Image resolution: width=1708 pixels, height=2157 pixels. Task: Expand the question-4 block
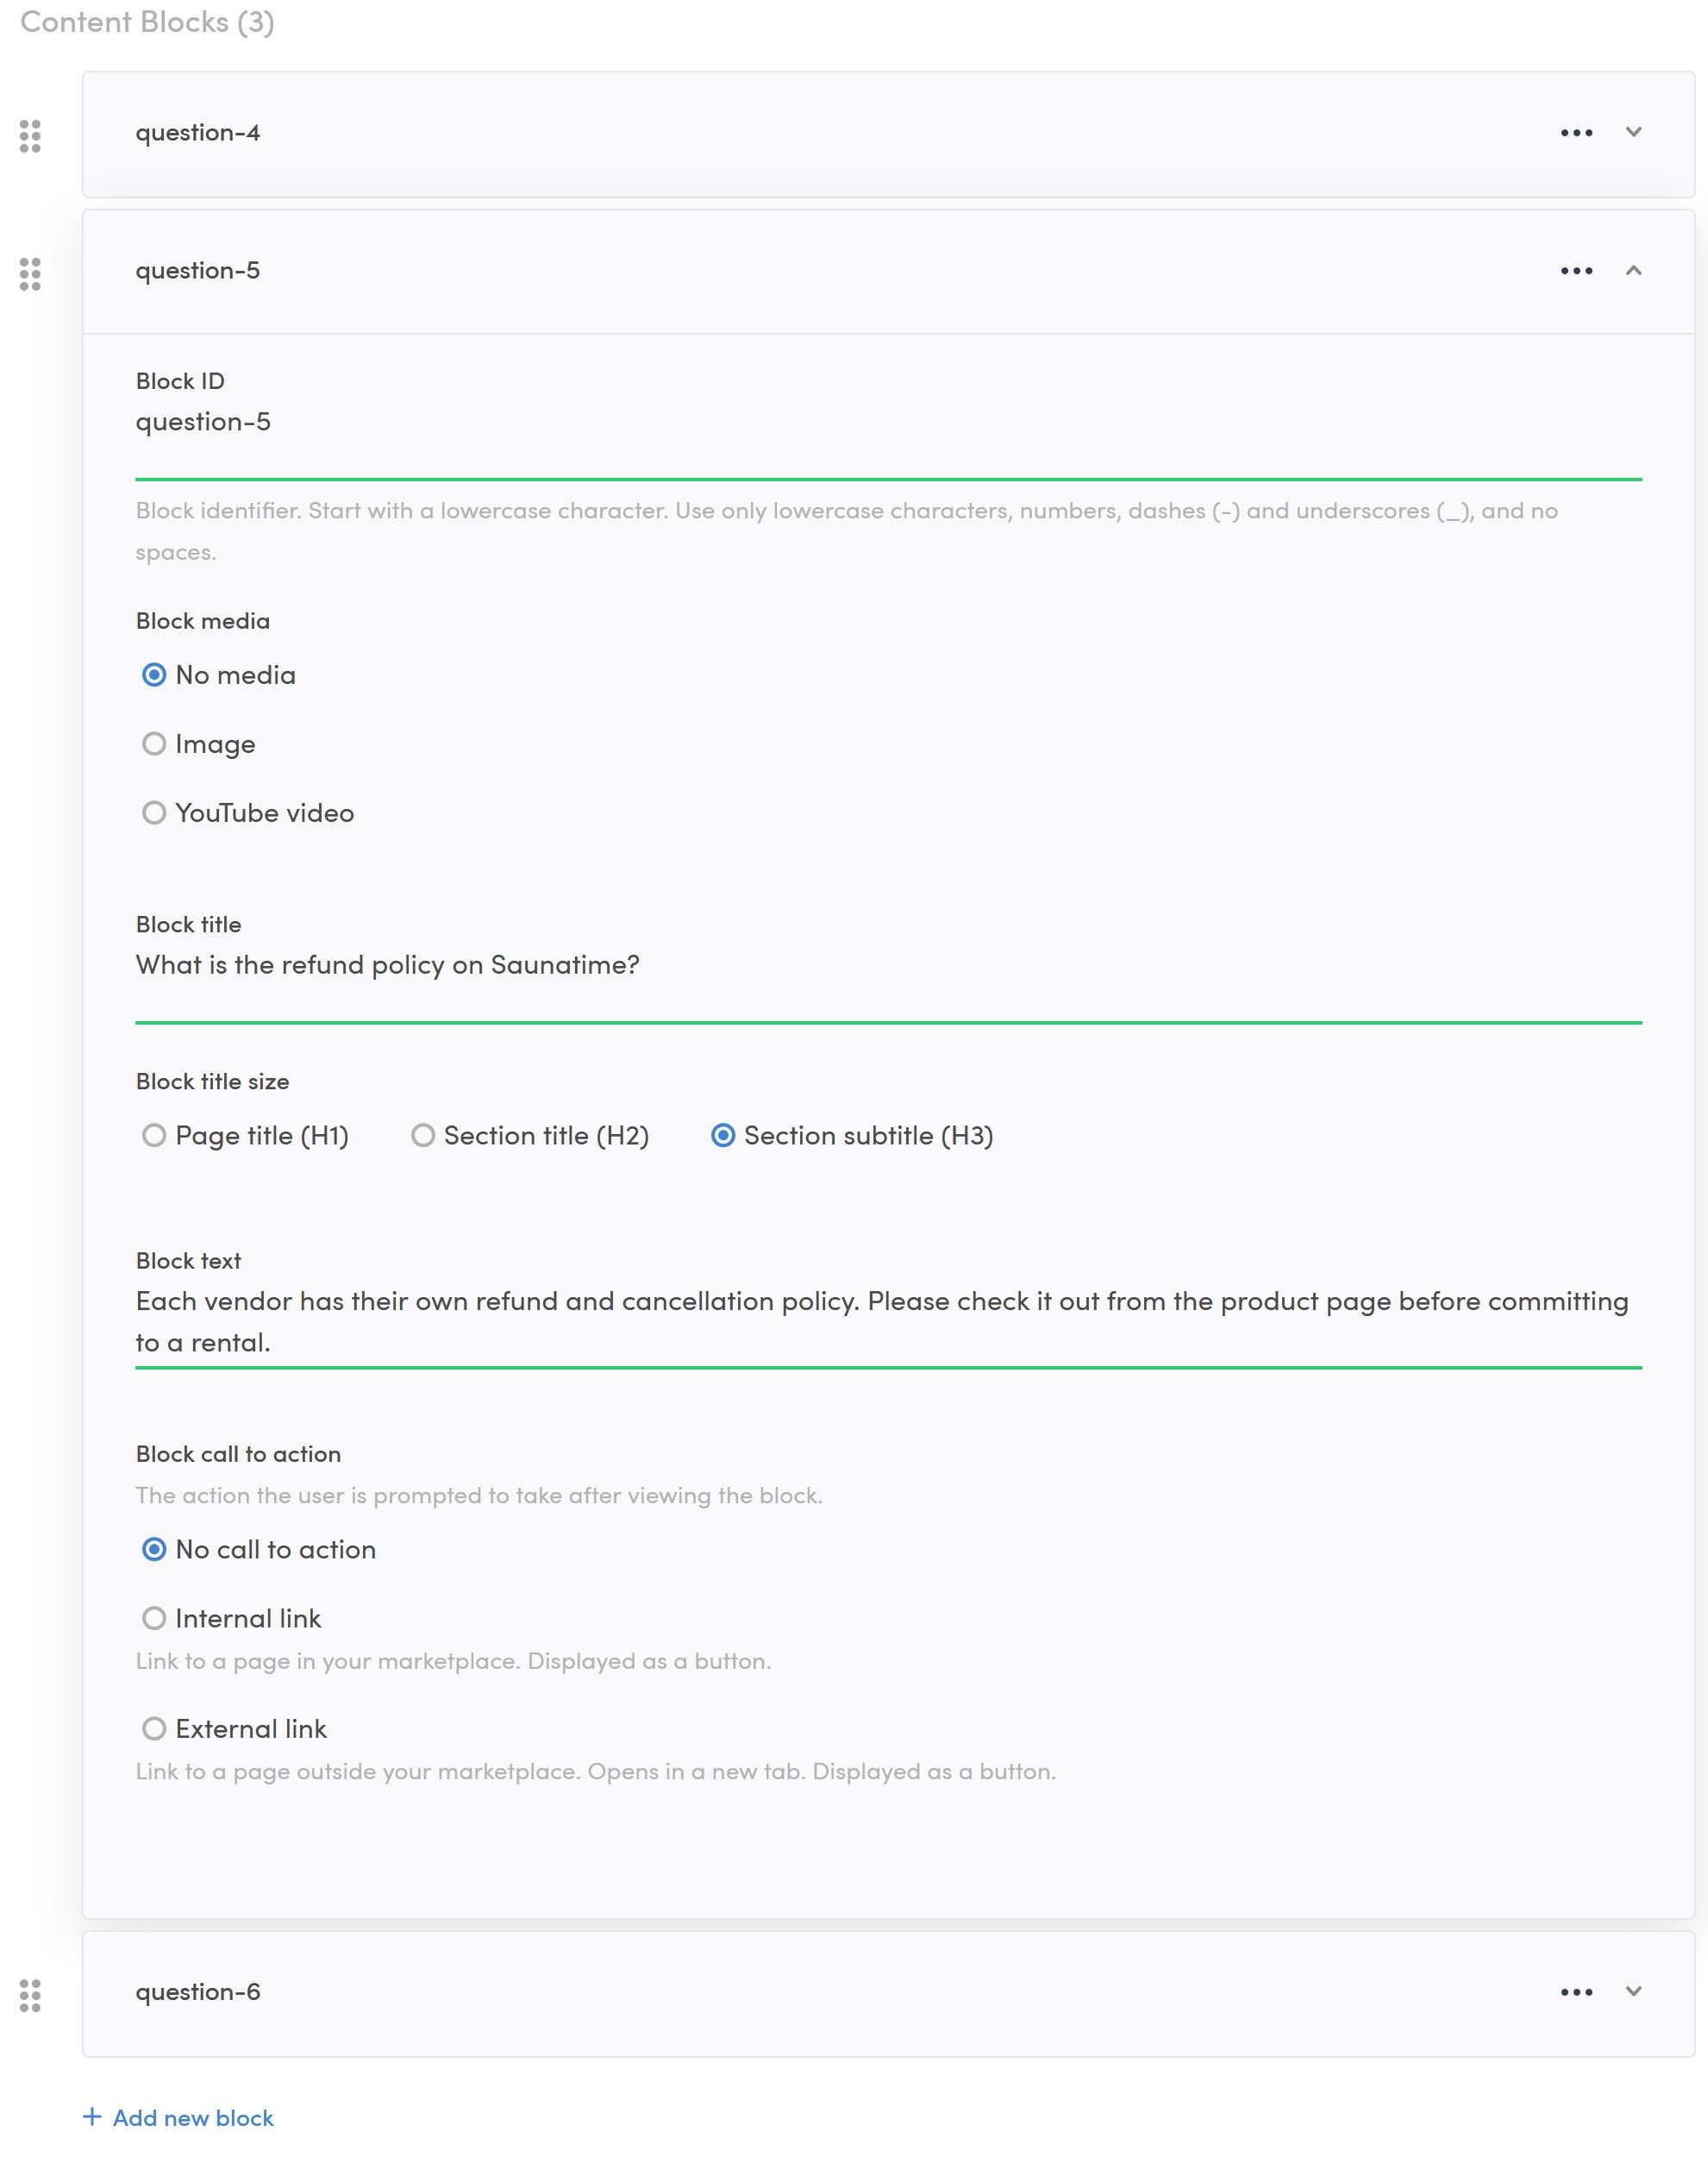click(x=1633, y=132)
